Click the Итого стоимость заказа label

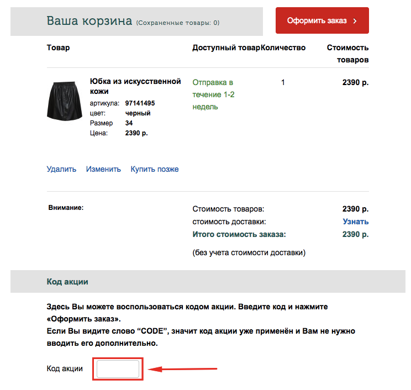click(x=239, y=234)
